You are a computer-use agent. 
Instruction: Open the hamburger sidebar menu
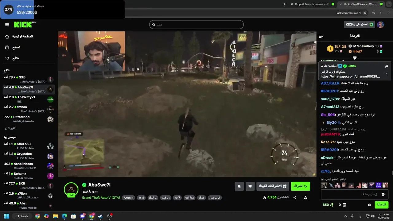(x=7, y=25)
